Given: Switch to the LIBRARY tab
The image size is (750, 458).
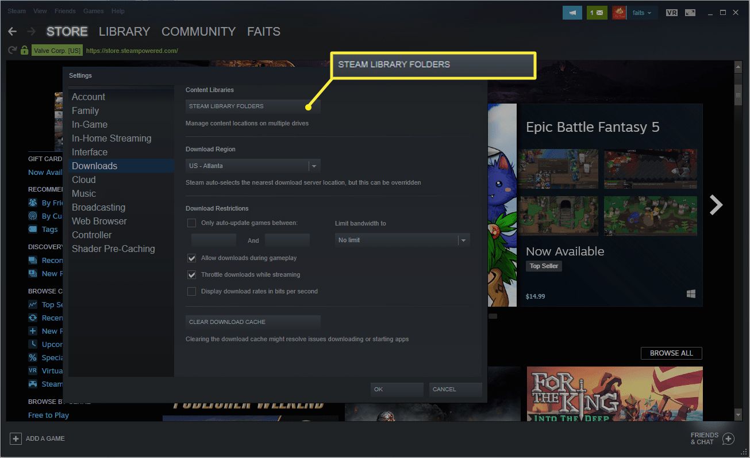Looking at the screenshot, I should click(124, 32).
